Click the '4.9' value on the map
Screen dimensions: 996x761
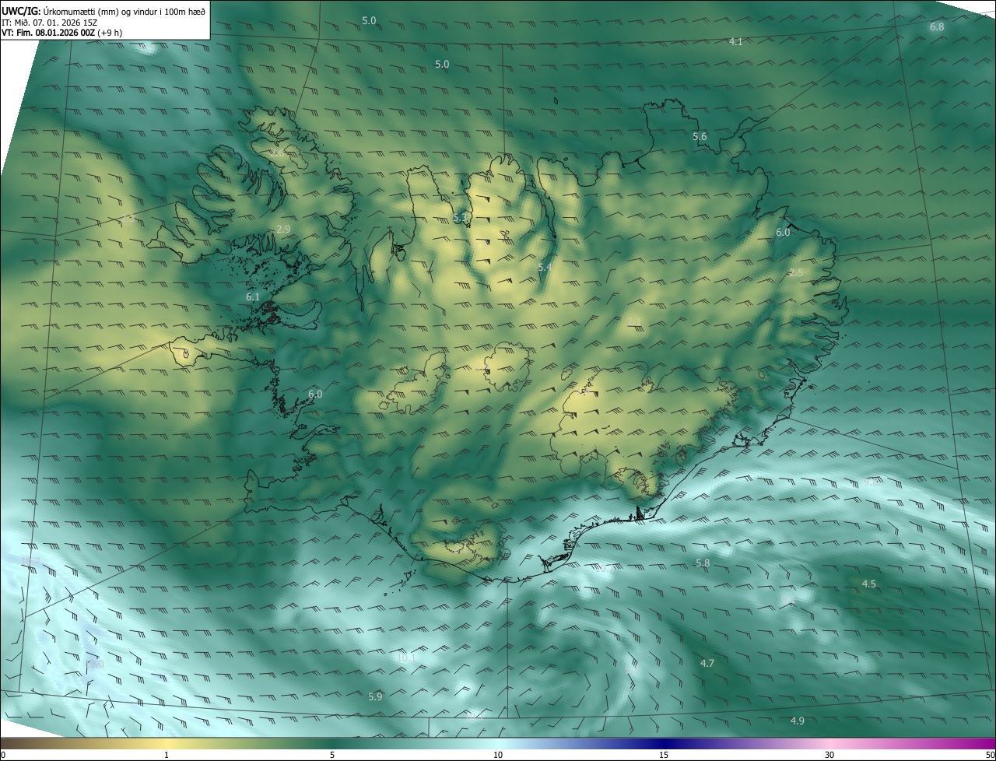click(x=797, y=721)
